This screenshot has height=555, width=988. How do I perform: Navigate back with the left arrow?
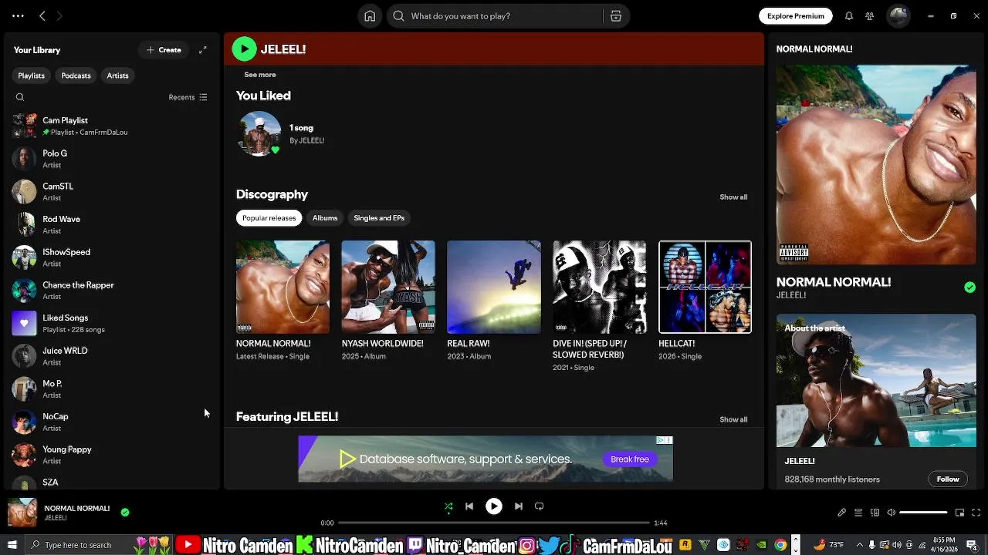coord(42,16)
